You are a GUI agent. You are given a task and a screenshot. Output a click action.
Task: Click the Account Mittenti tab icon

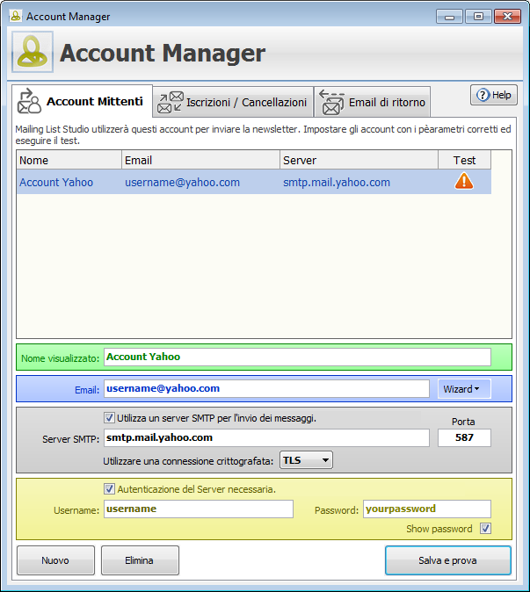click(x=29, y=101)
